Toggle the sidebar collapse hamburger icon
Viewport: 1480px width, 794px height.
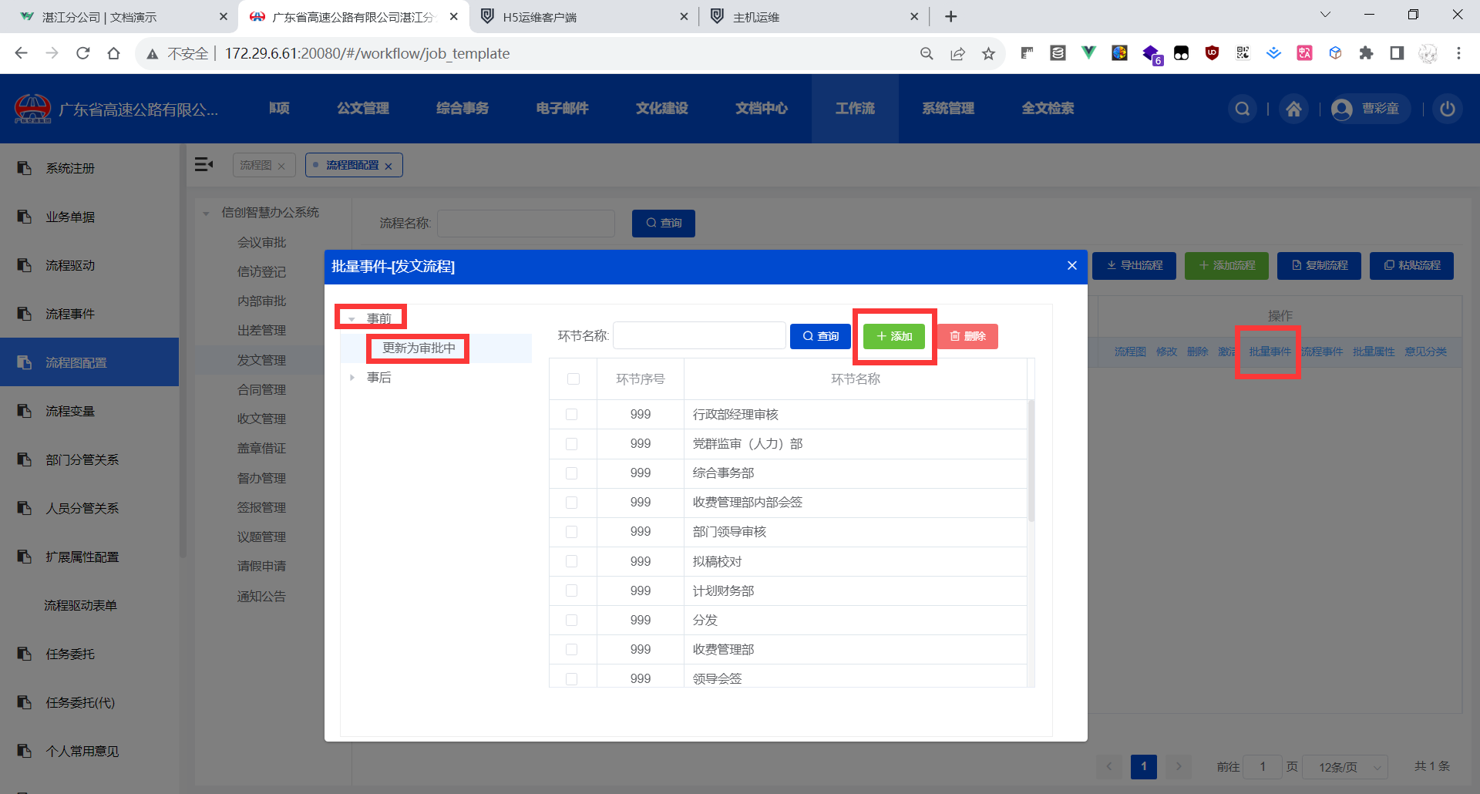coord(203,164)
